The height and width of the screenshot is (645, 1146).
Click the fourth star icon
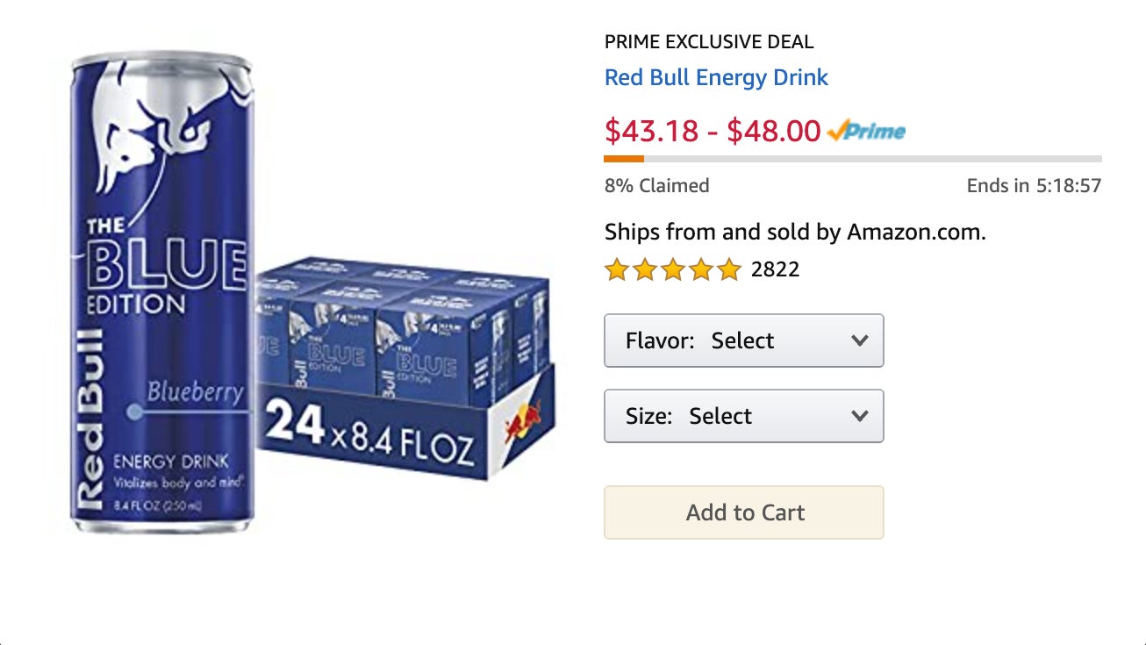coord(699,269)
